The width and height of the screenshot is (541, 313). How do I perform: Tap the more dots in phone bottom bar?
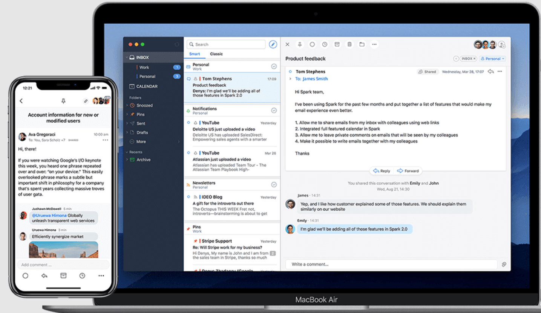101,276
